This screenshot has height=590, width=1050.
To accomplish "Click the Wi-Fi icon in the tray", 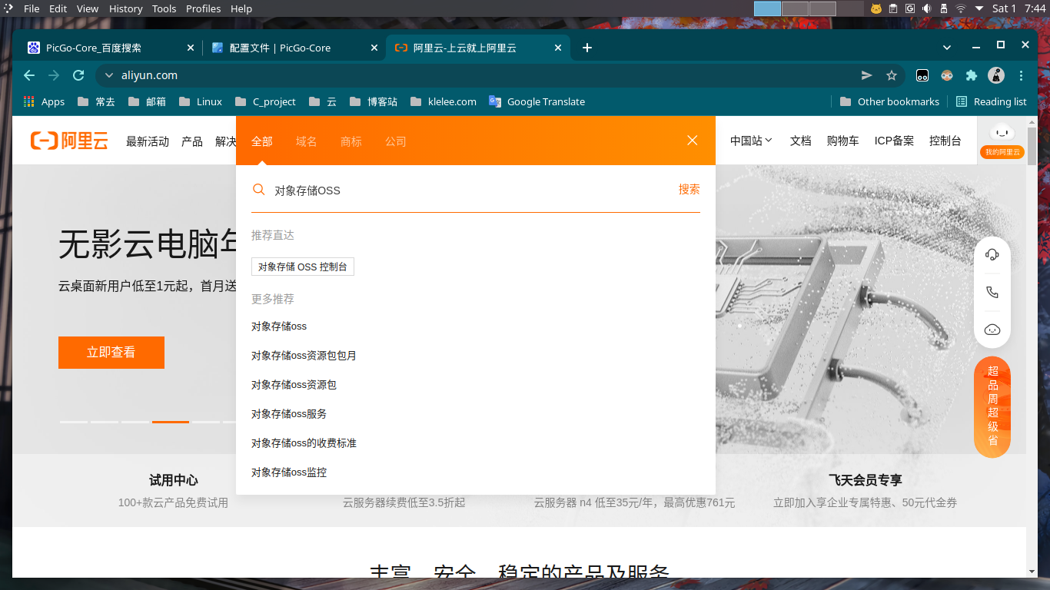I will (x=961, y=8).
